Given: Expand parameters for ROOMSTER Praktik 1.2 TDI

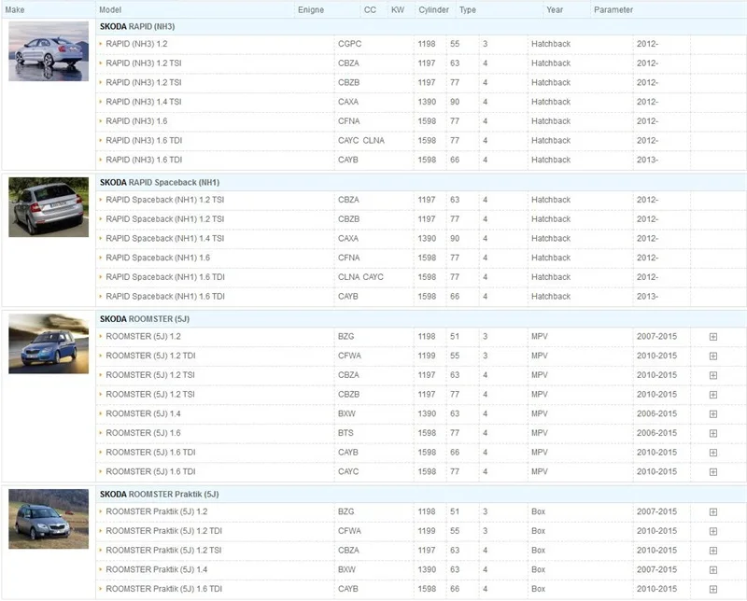Looking at the screenshot, I should [x=712, y=531].
